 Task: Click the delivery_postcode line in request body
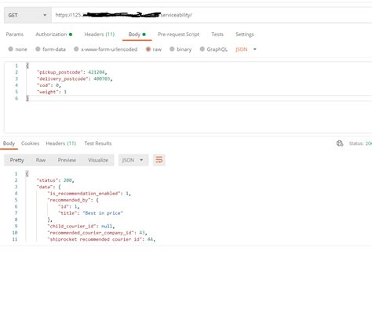[x=75, y=78]
